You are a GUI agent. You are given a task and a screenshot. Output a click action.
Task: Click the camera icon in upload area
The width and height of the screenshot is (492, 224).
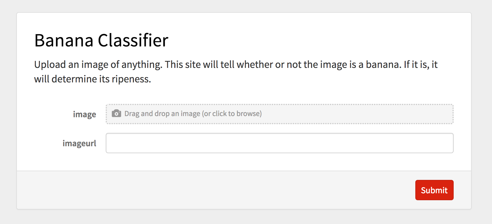pyautogui.click(x=116, y=113)
